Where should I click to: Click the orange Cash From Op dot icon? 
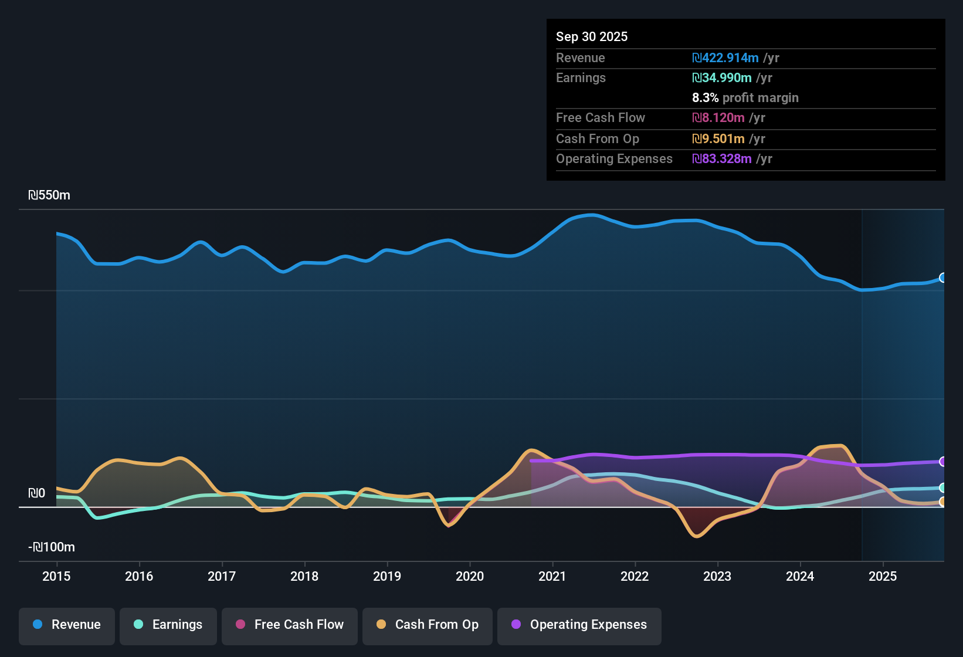pos(381,625)
